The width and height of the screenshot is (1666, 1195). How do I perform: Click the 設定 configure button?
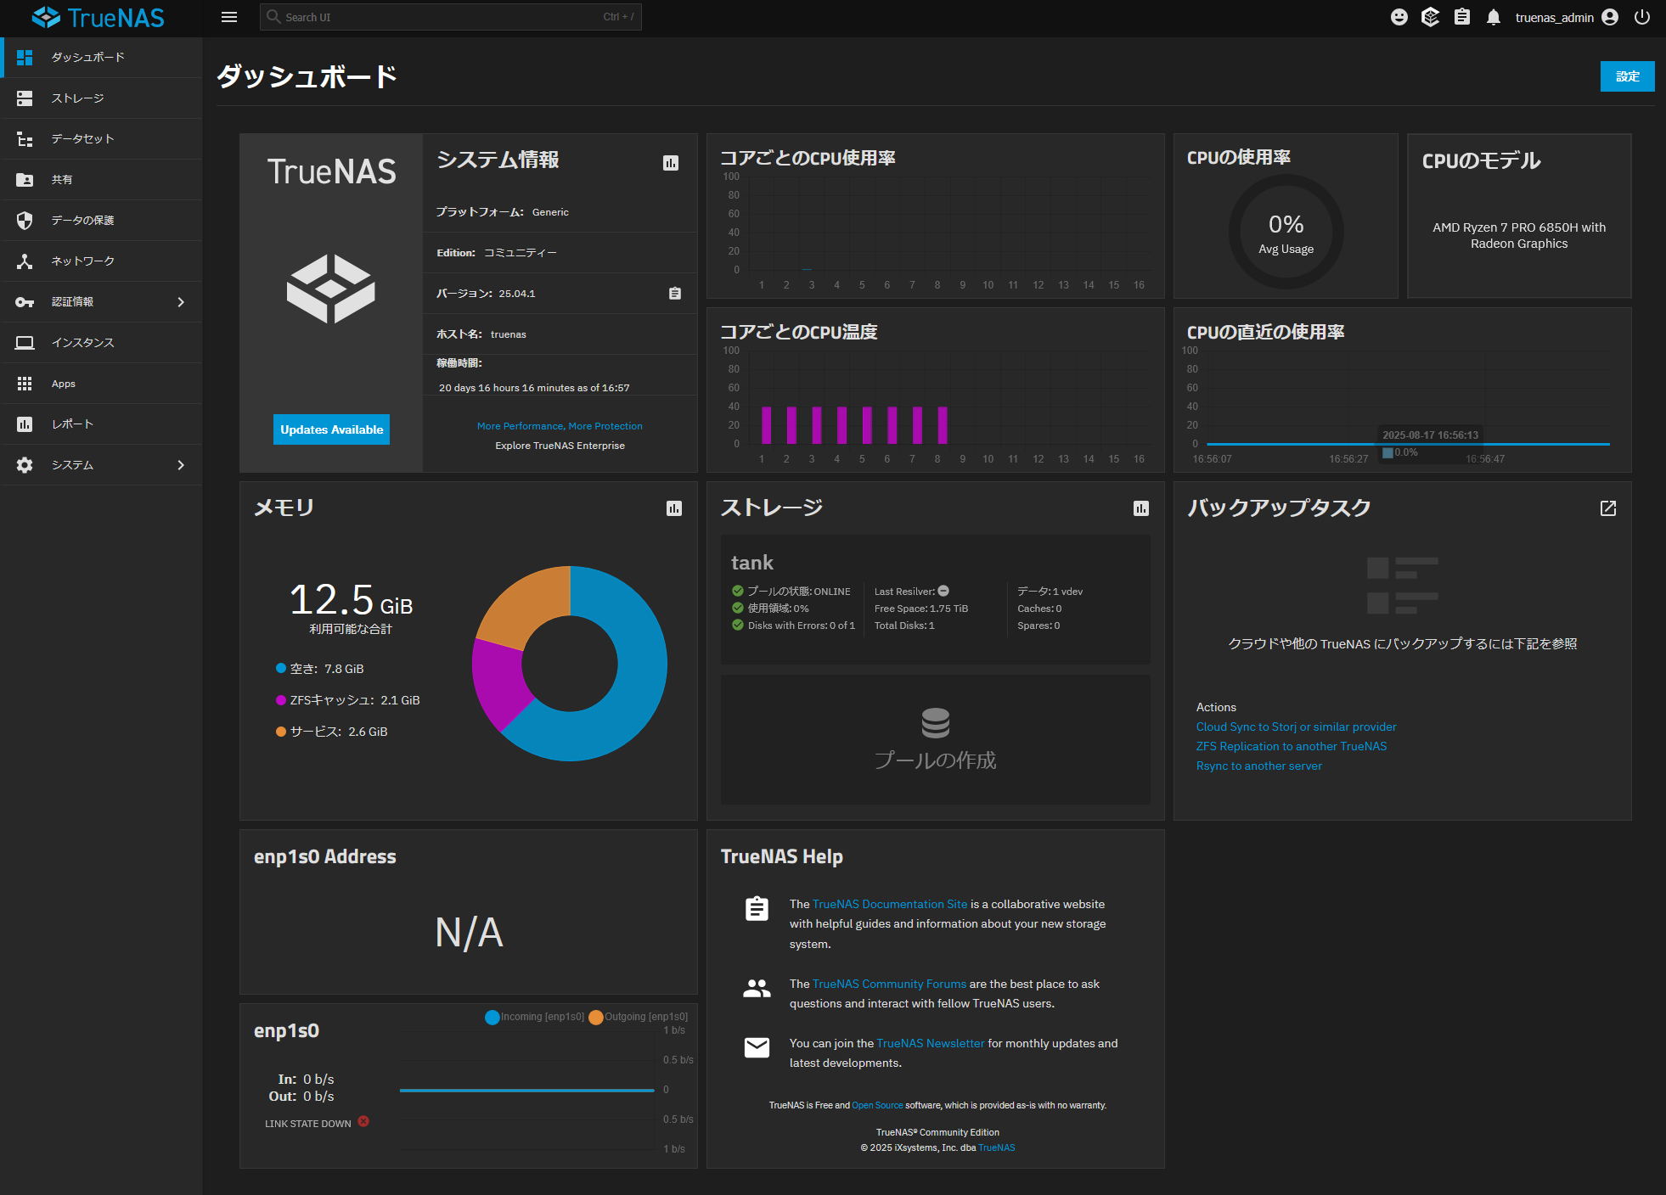coord(1627,76)
